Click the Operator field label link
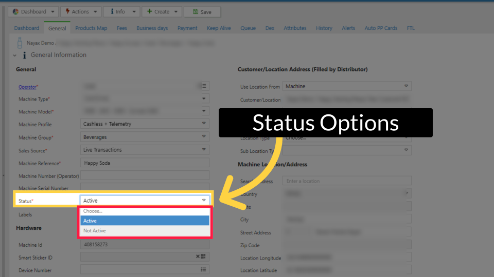494x277 pixels. click(x=27, y=87)
